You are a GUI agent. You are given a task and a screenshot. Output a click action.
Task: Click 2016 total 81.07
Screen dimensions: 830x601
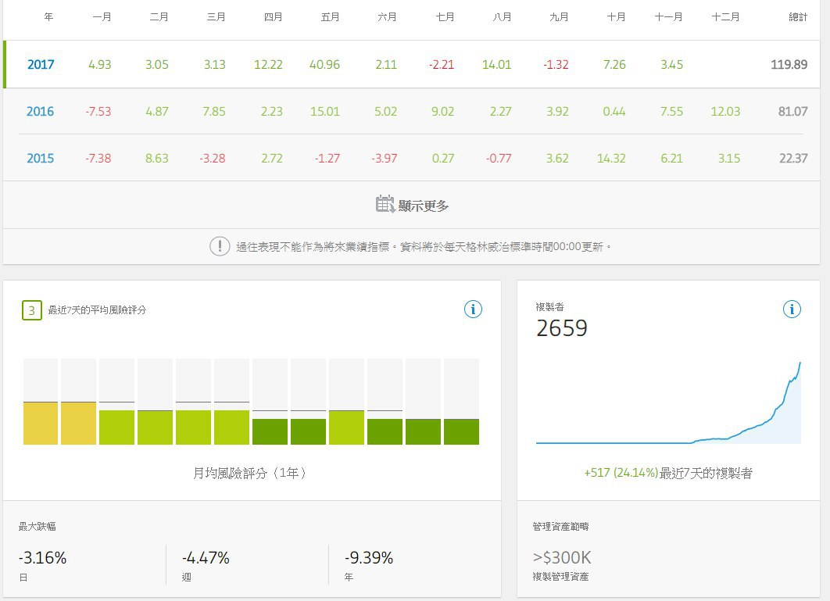pyautogui.click(x=793, y=111)
